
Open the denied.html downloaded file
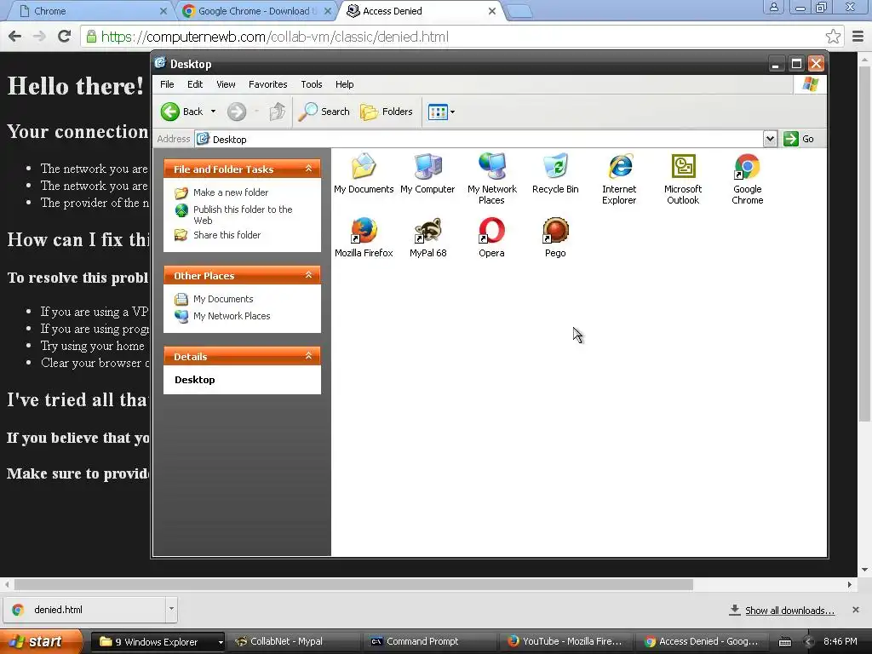(x=84, y=610)
